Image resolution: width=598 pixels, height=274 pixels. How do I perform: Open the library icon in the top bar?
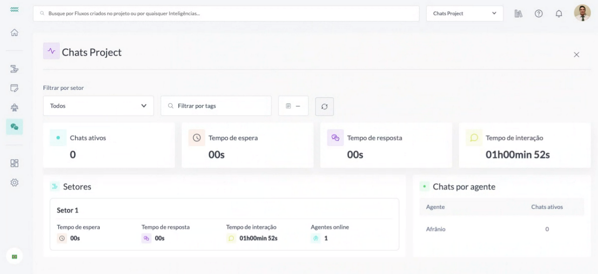[518, 13]
